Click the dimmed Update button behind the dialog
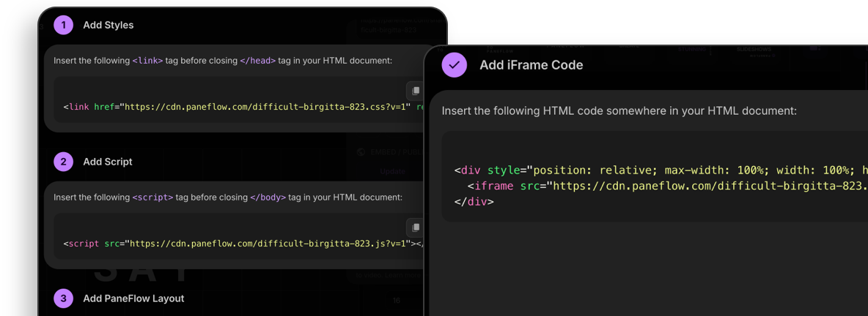The height and width of the screenshot is (316, 868). point(392,171)
